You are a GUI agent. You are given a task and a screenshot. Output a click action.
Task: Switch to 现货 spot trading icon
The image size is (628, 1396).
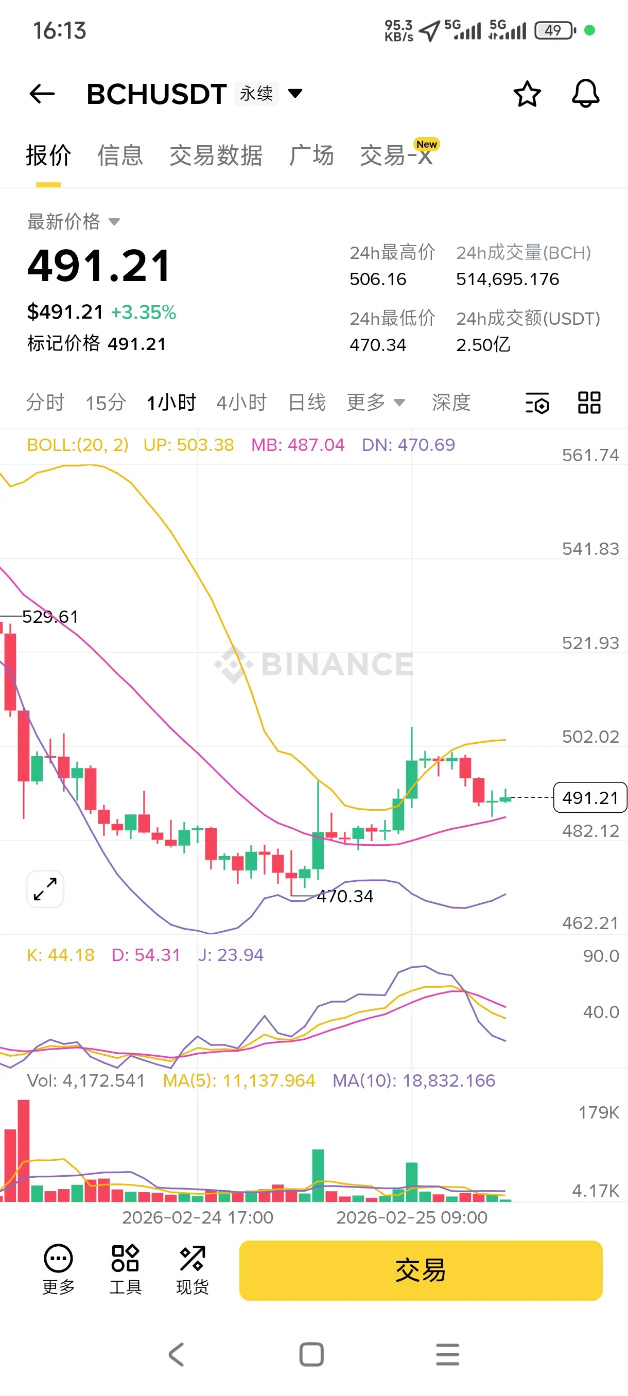click(193, 1269)
